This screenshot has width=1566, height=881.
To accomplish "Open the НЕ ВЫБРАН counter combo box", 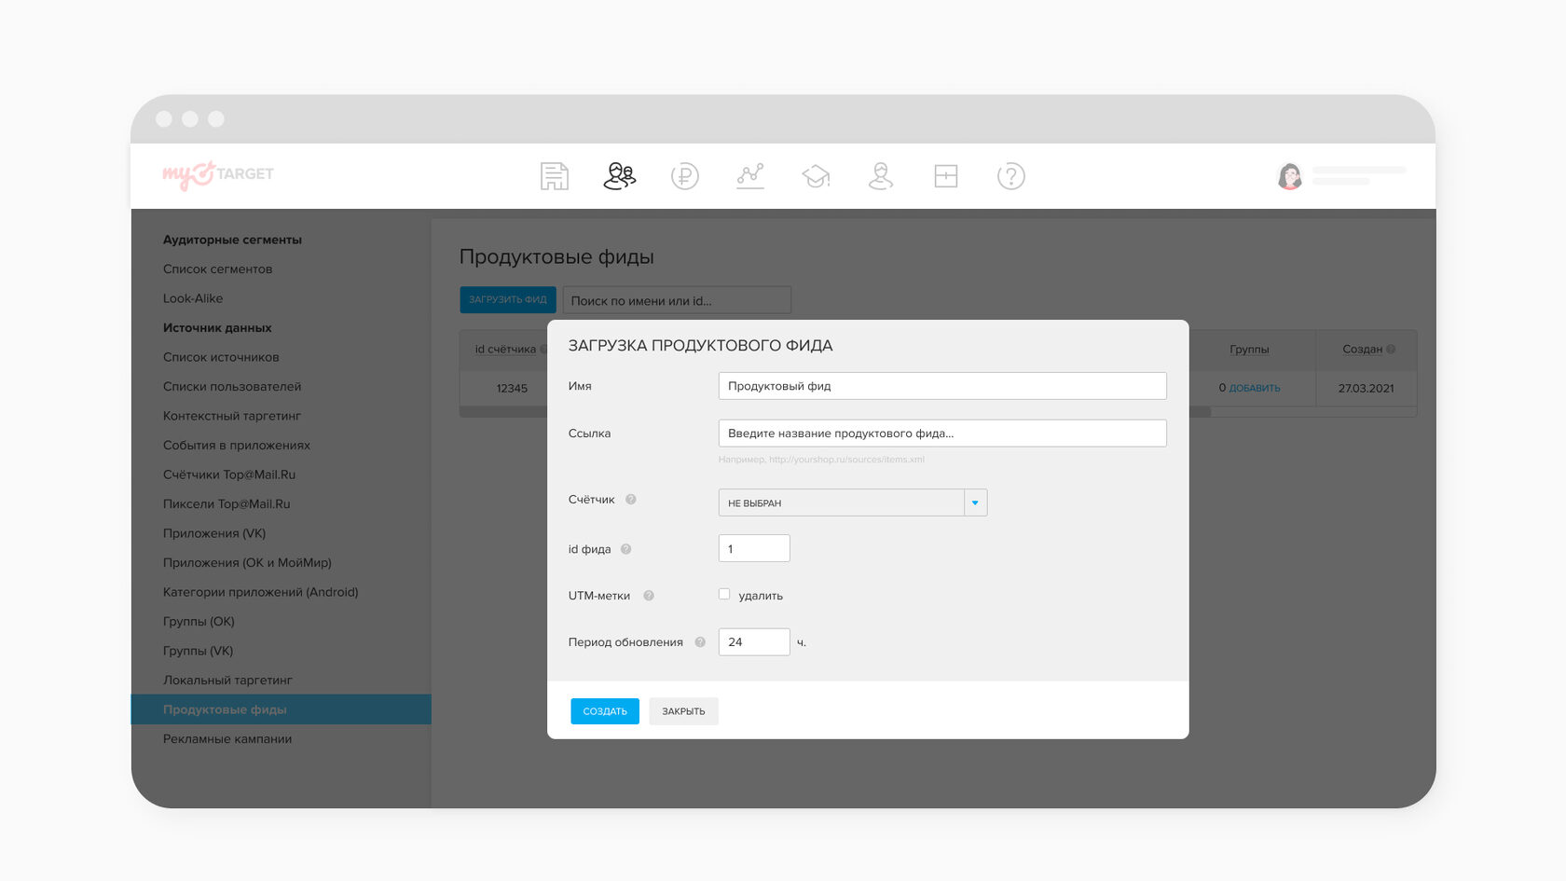I will click(x=841, y=502).
